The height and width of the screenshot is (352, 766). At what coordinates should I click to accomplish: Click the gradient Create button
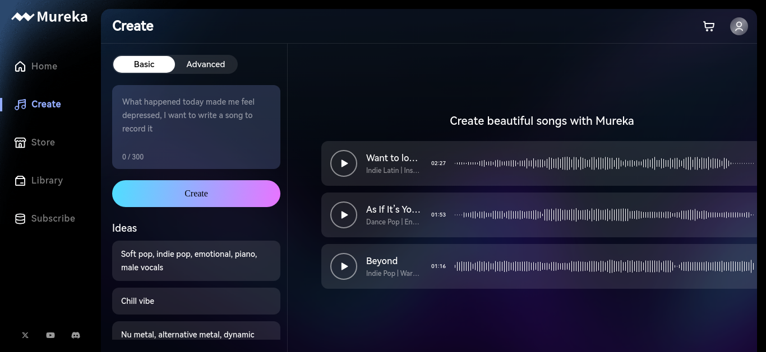[x=196, y=194]
